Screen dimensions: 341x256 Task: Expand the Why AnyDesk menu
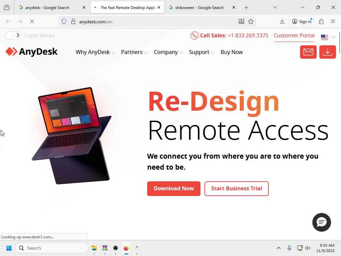click(x=95, y=52)
